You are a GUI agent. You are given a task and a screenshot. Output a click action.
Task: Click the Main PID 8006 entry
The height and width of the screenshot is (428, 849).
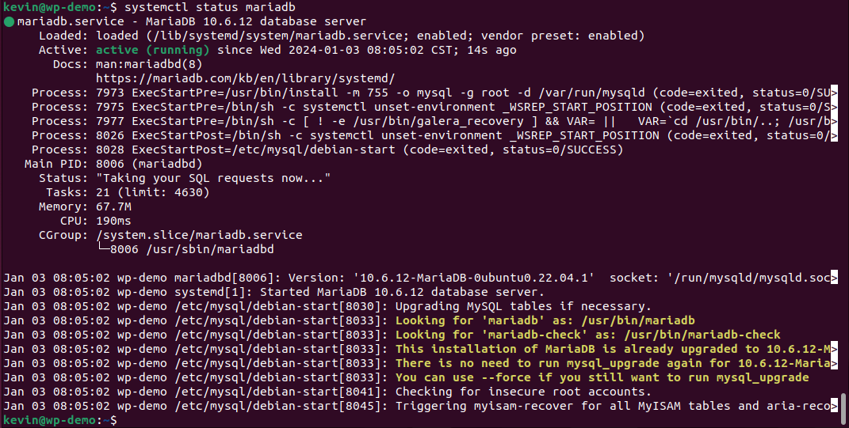click(x=113, y=164)
